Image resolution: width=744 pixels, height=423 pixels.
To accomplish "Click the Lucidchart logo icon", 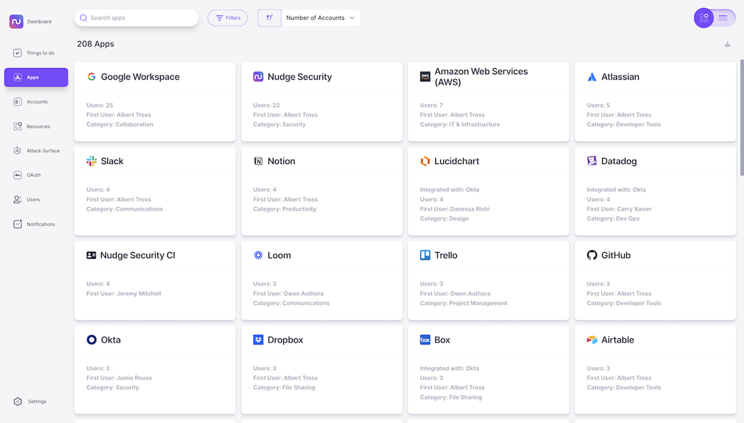I will pos(425,161).
